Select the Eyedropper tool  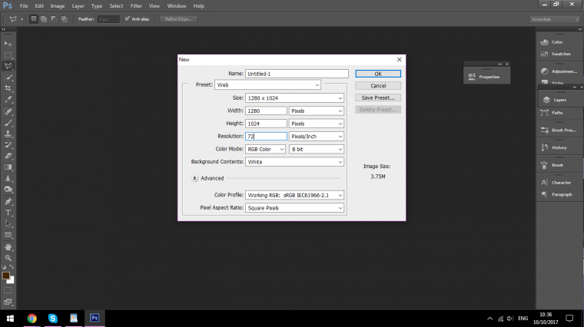(x=8, y=99)
